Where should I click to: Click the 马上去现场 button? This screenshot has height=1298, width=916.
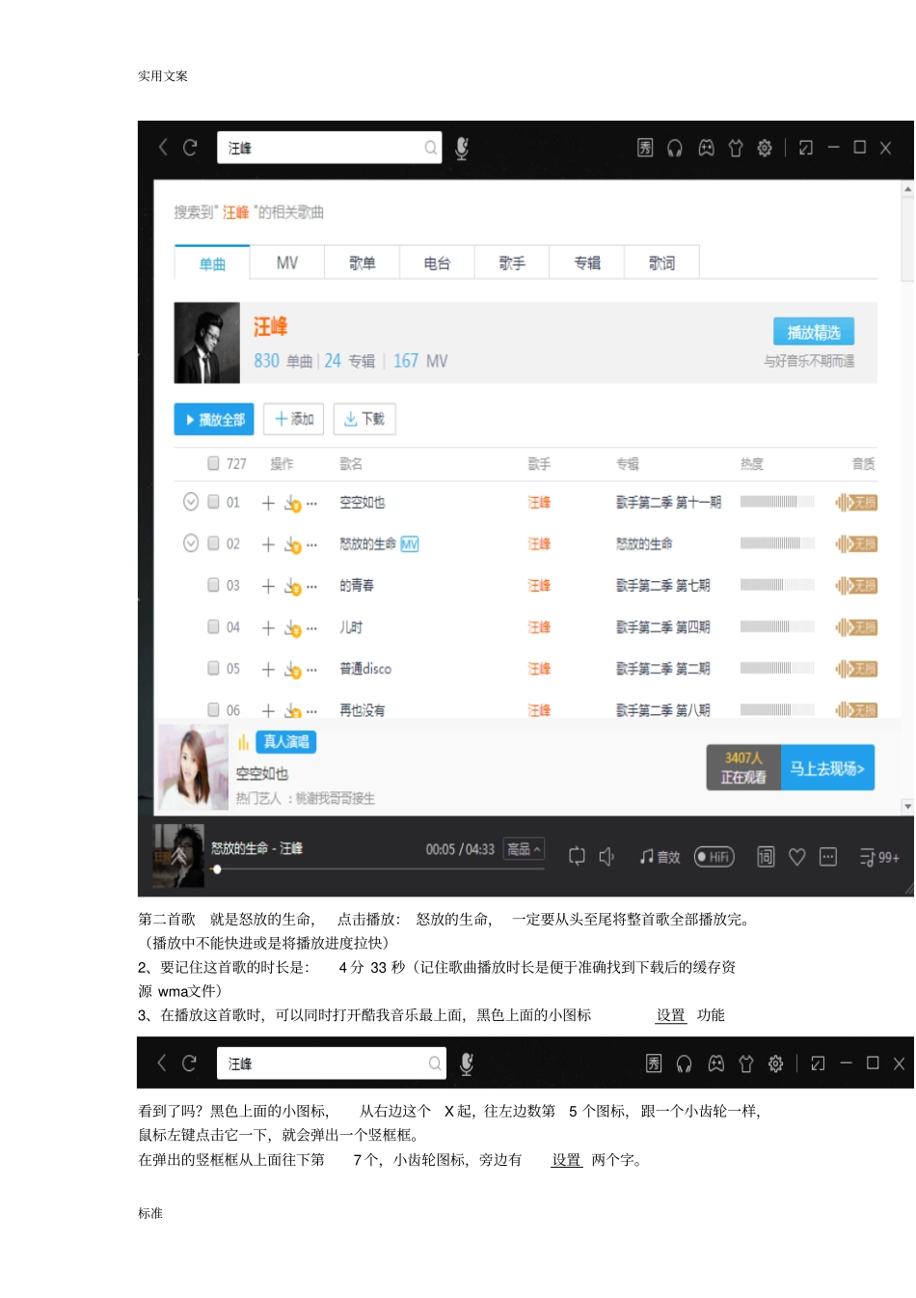827,768
